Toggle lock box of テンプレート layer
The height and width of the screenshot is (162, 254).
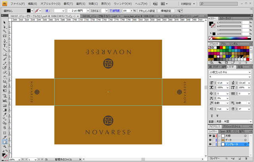click(x=214, y=144)
